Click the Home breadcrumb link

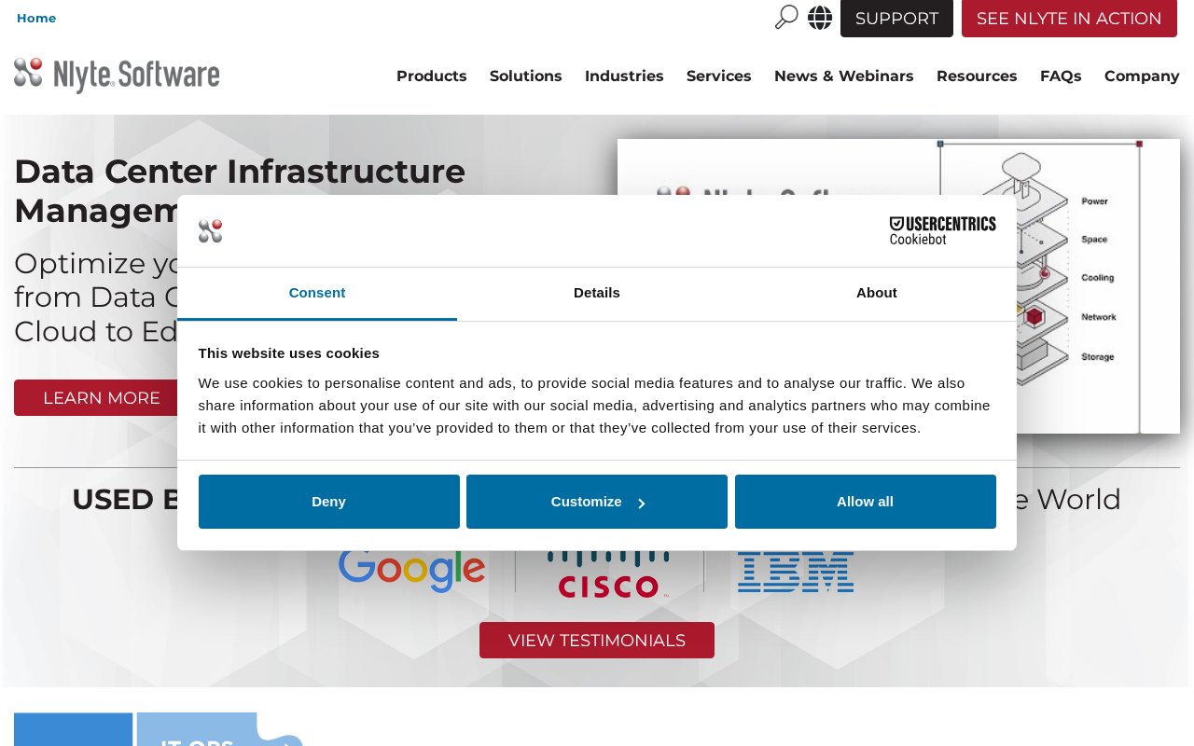36,19
